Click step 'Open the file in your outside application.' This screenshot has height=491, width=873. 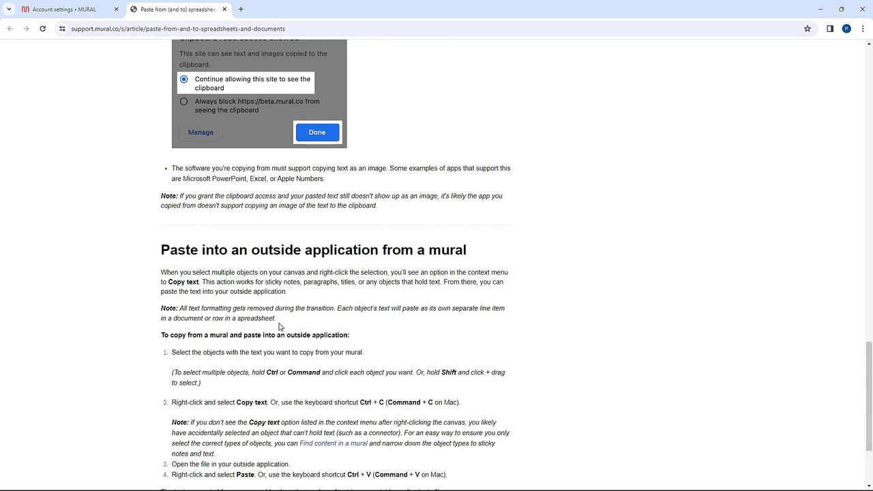[231, 464]
